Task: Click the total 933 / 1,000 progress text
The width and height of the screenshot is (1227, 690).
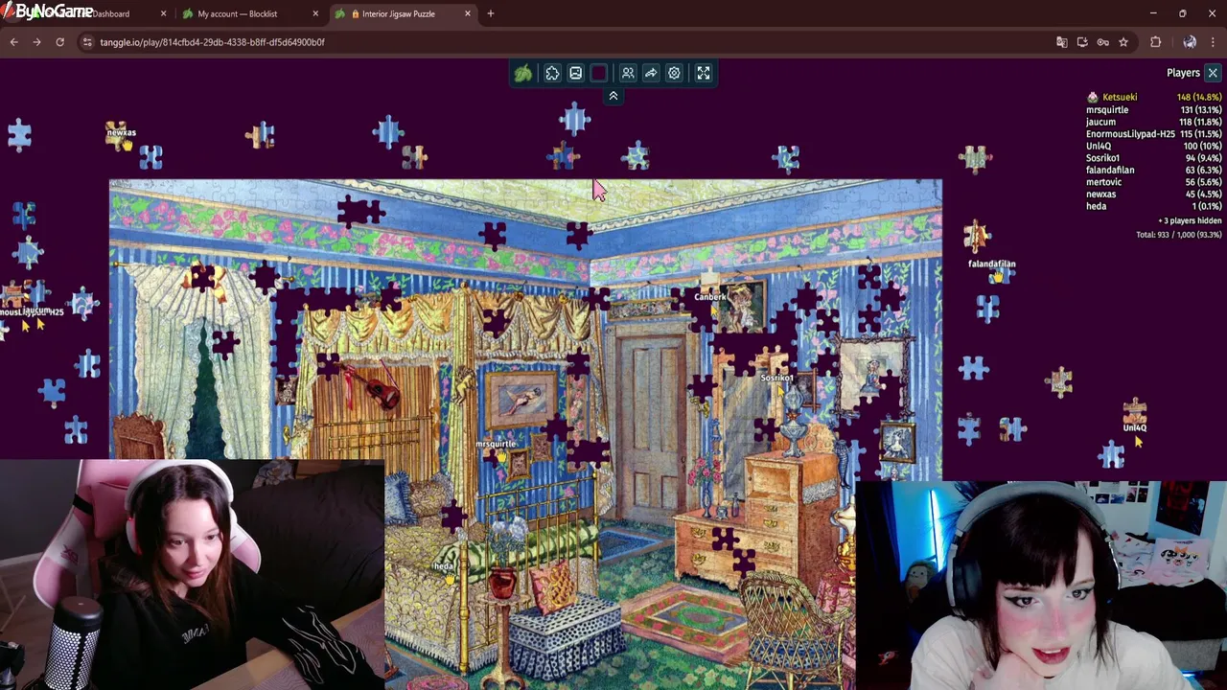Action: coord(1178,235)
